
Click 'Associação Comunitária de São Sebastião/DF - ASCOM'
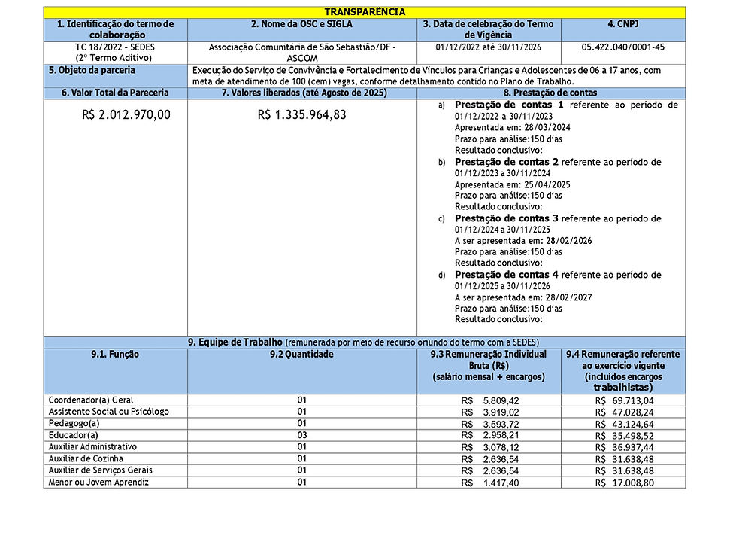[302, 53]
